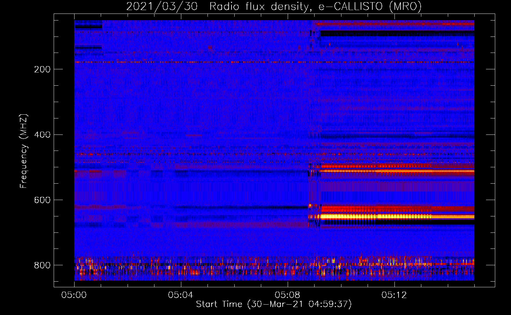Image resolution: width=511 pixels, height=315 pixels.
Task: Click the 05:08 time tick label
Action: coord(287,295)
